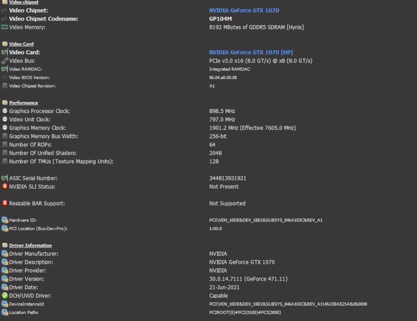Click the Hardware ID device icon
417x321 pixels.
coord(5,220)
